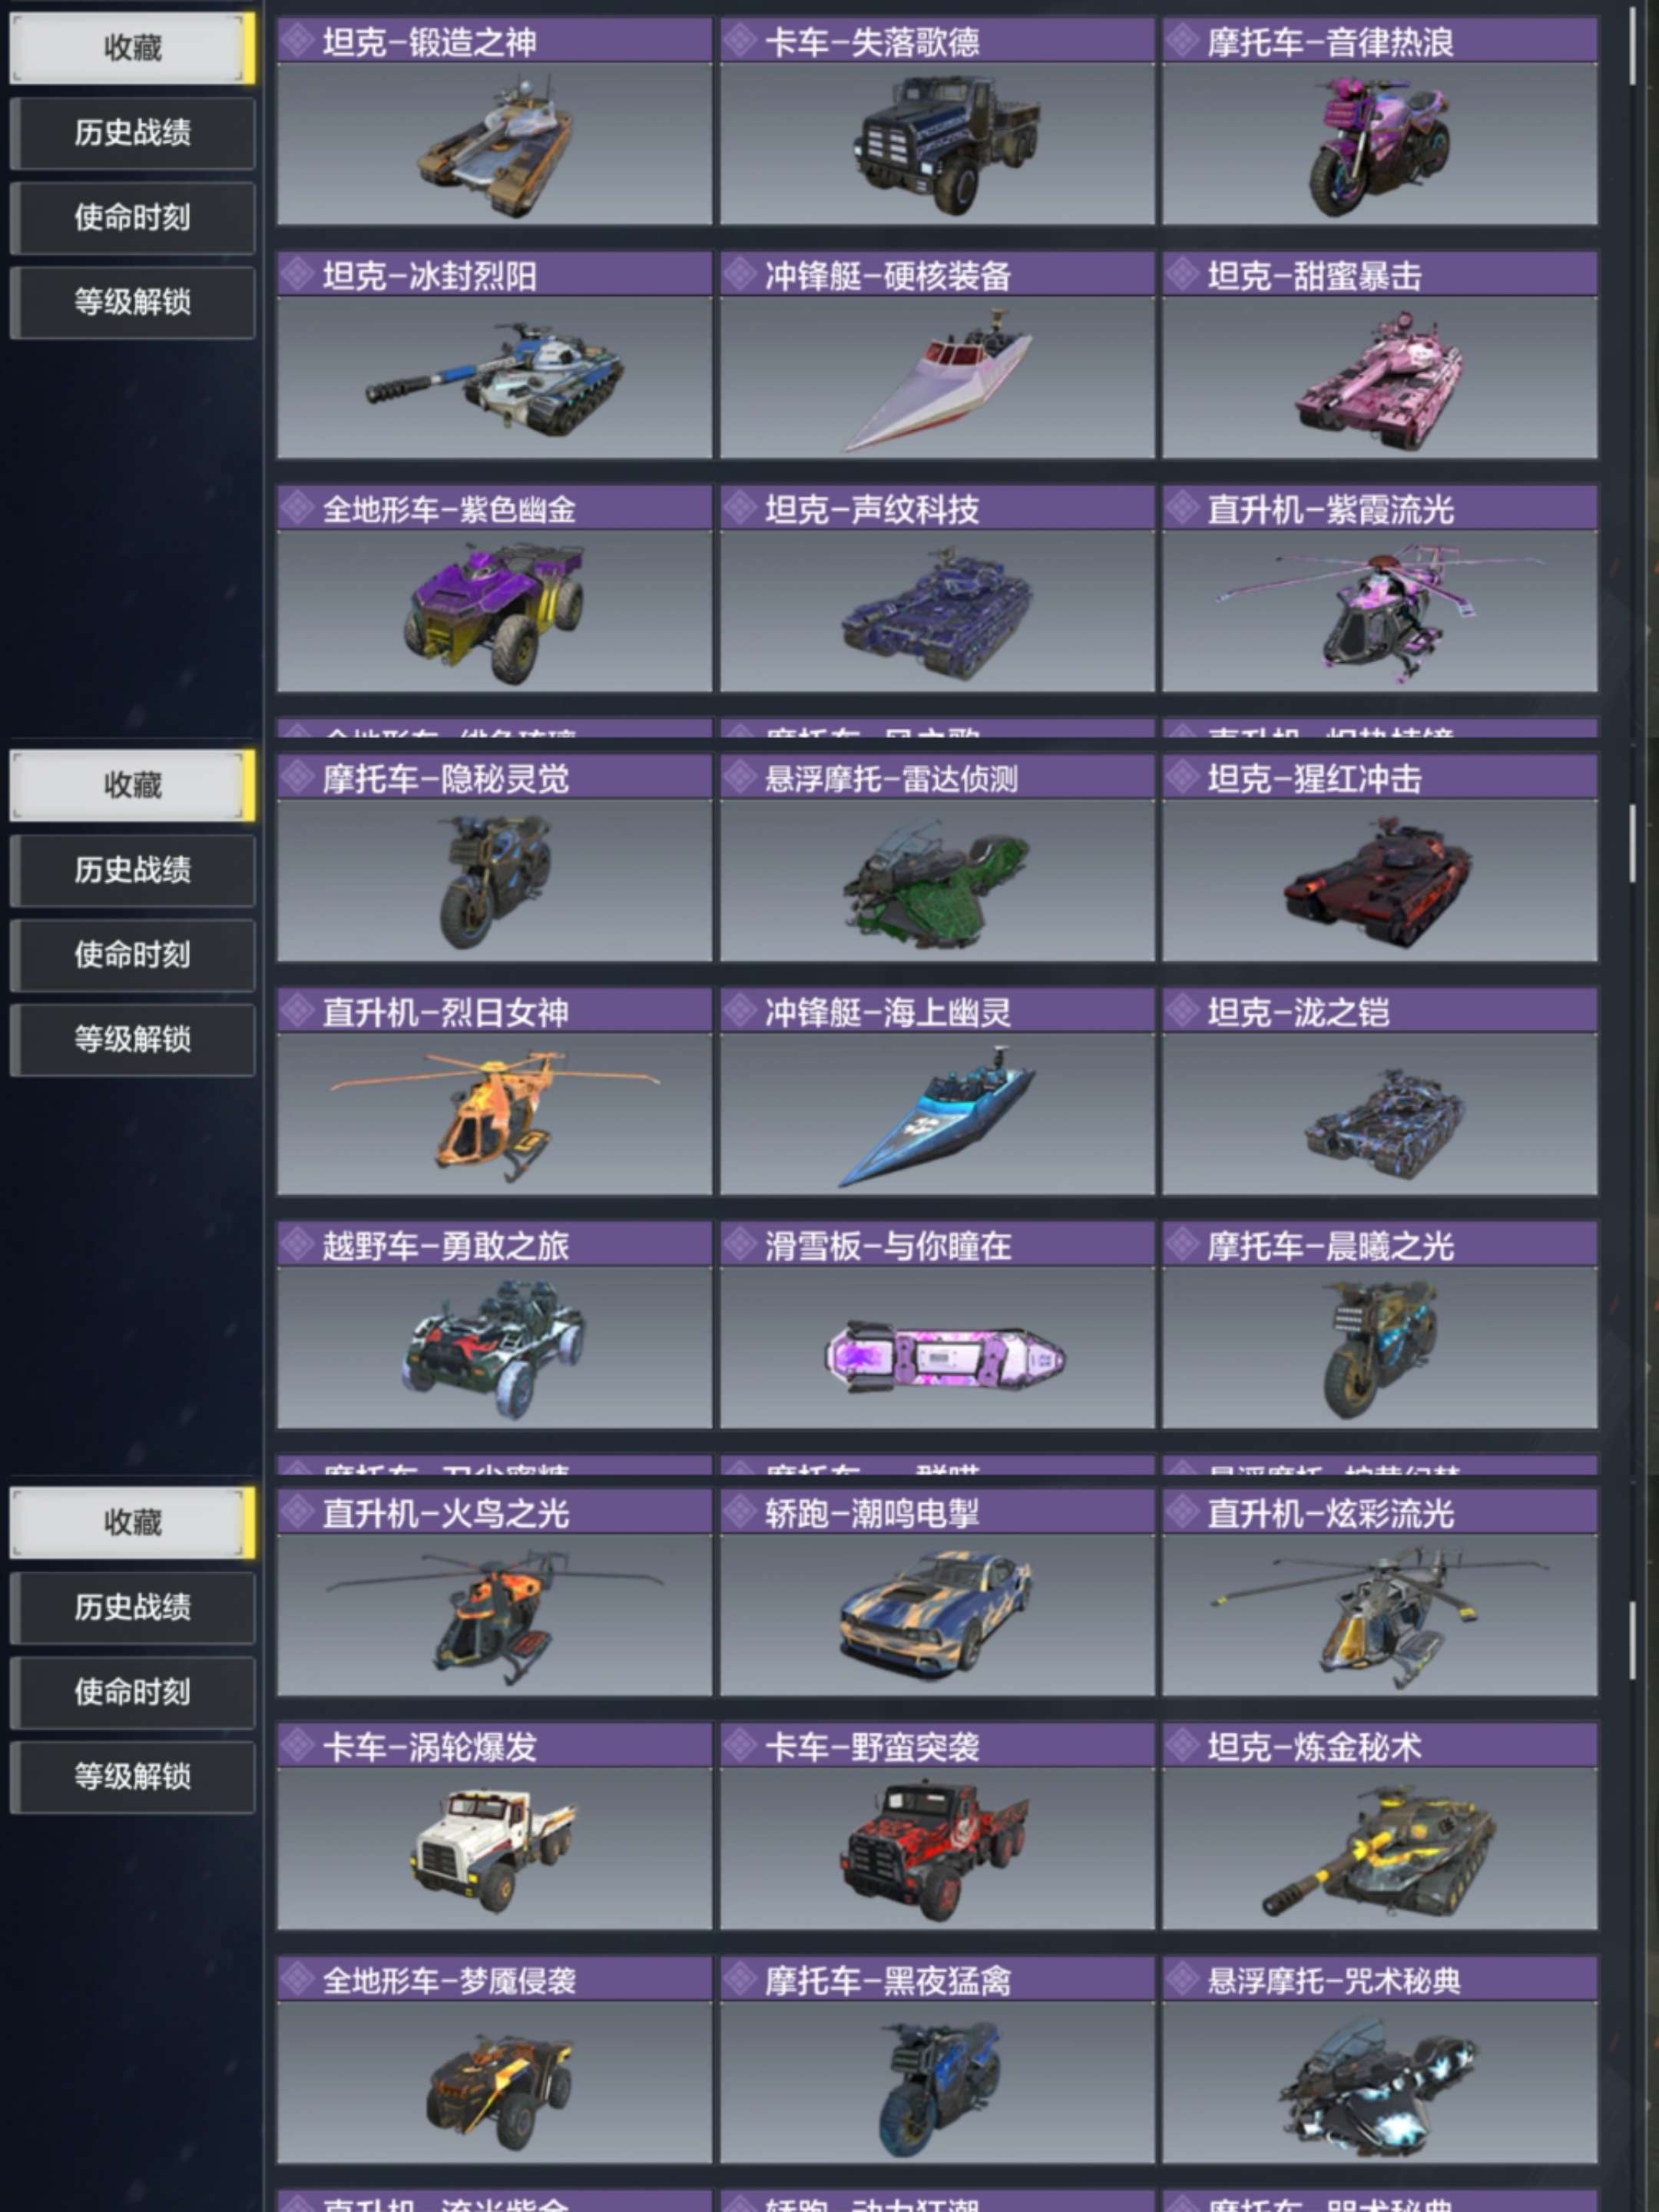Open the 卡车-失落歌德 truck skin
Image resolution: width=1659 pixels, height=2212 pixels.
click(937, 145)
